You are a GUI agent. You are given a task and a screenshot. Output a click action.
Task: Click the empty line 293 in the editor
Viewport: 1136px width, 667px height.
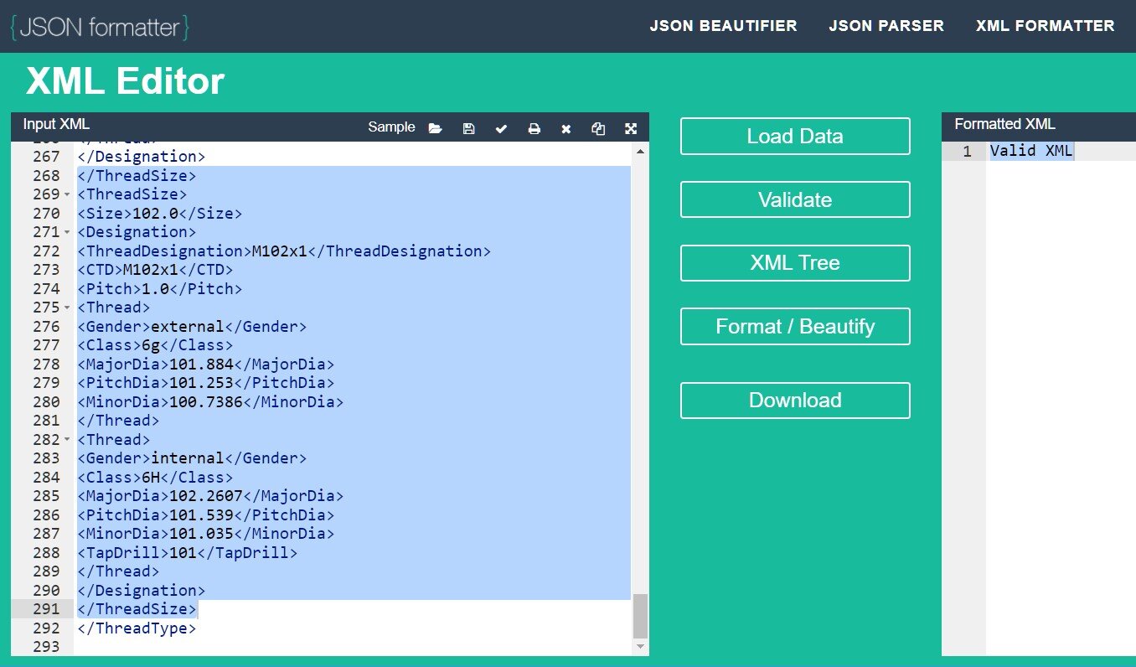[352, 647]
